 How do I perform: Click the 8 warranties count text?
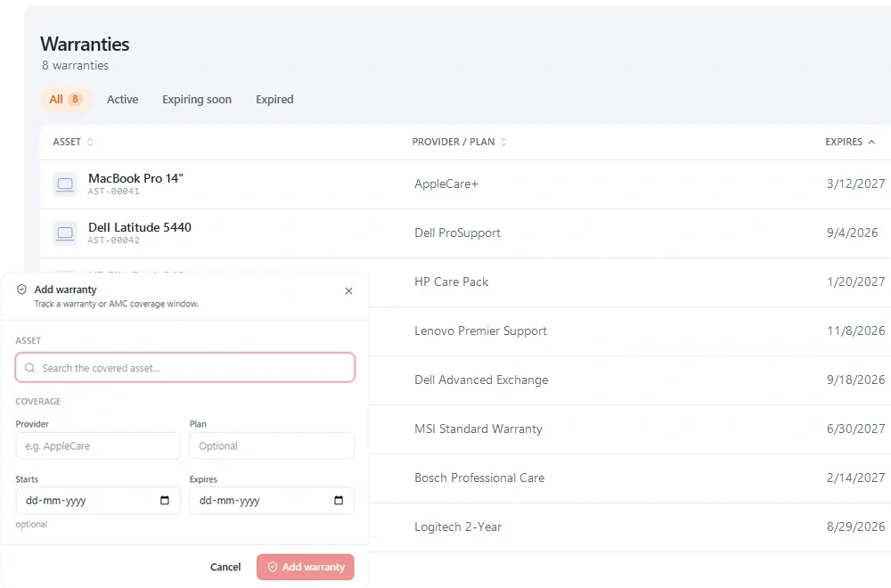click(x=75, y=65)
